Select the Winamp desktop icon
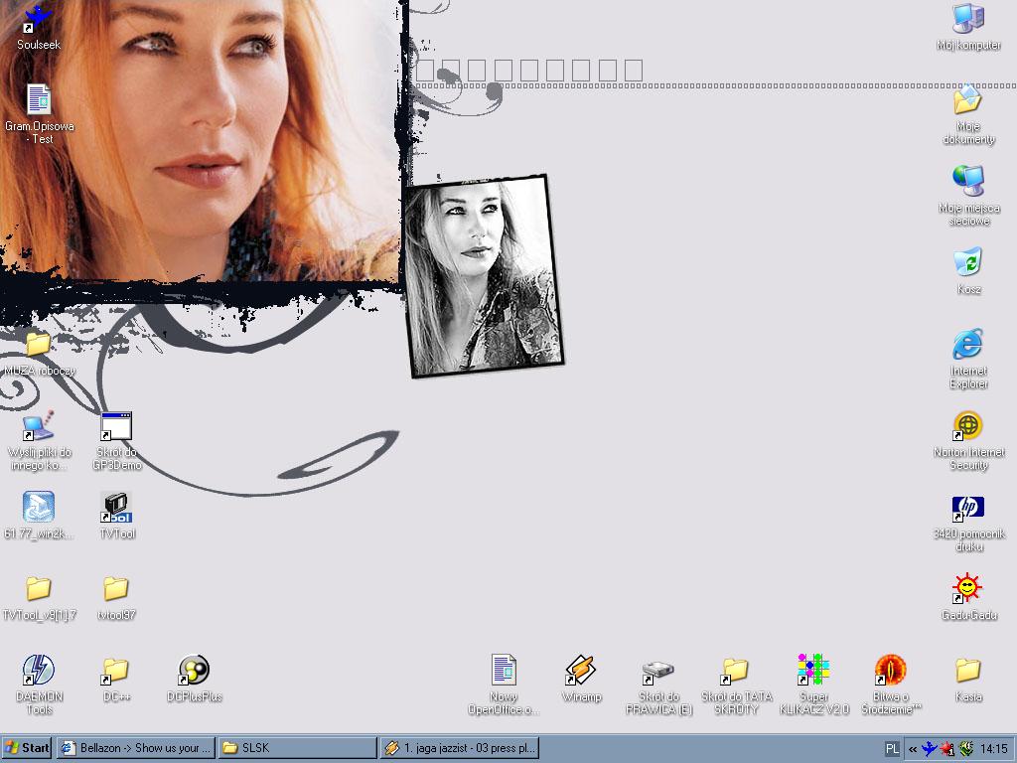The image size is (1017, 763). click(581, 671)
